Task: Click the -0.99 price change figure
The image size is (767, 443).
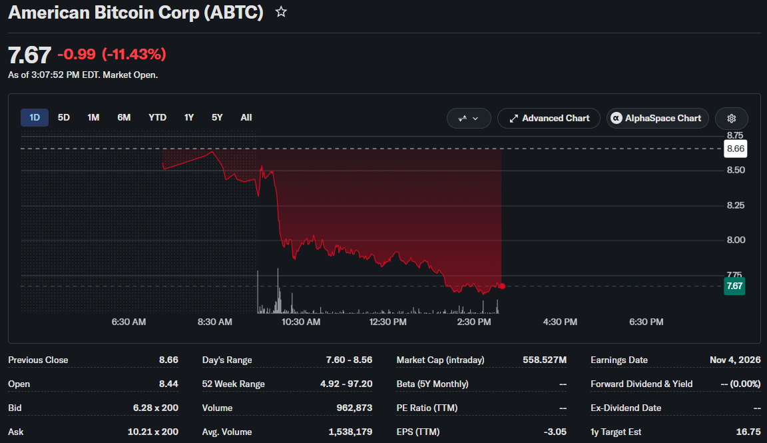Action: tap(77, 54)
